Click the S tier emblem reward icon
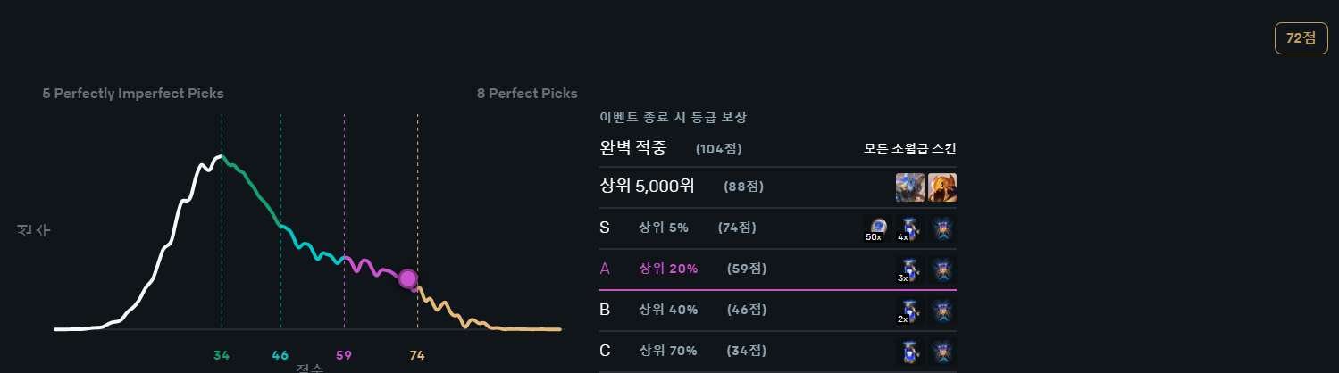This screenshot has width=1339, height=373. point(942,228)
